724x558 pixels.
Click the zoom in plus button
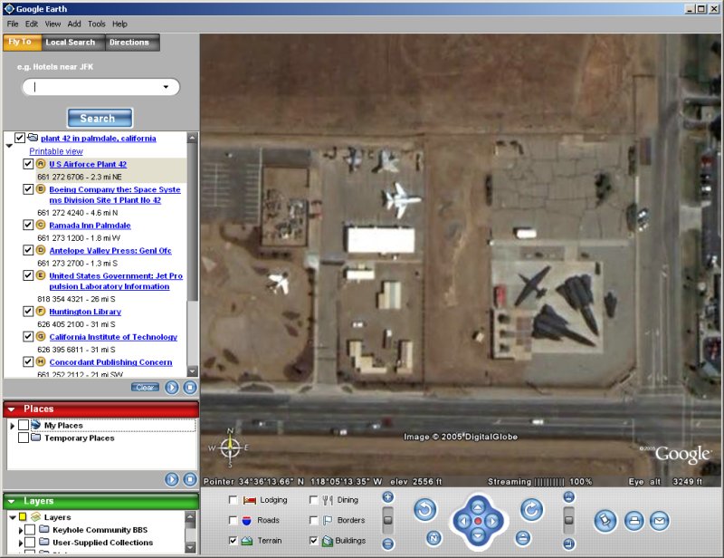(388, 496)
